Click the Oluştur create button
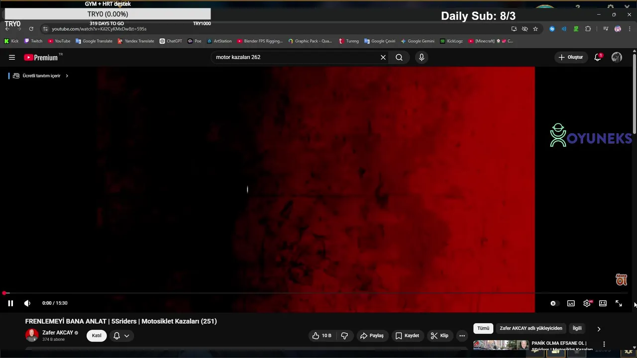 (570, 57)
